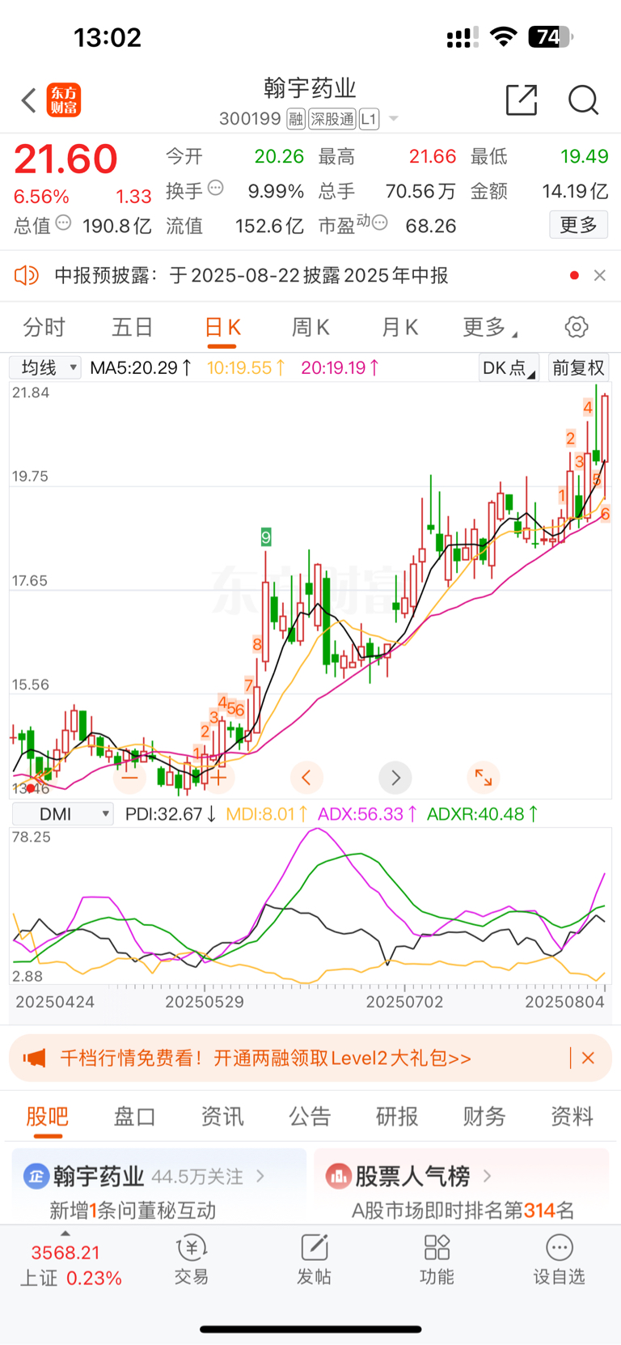This screenshot has height=1345, width=621.
Task: Expand the stock title dropdown arrow
Action: [x=394, y=119]
